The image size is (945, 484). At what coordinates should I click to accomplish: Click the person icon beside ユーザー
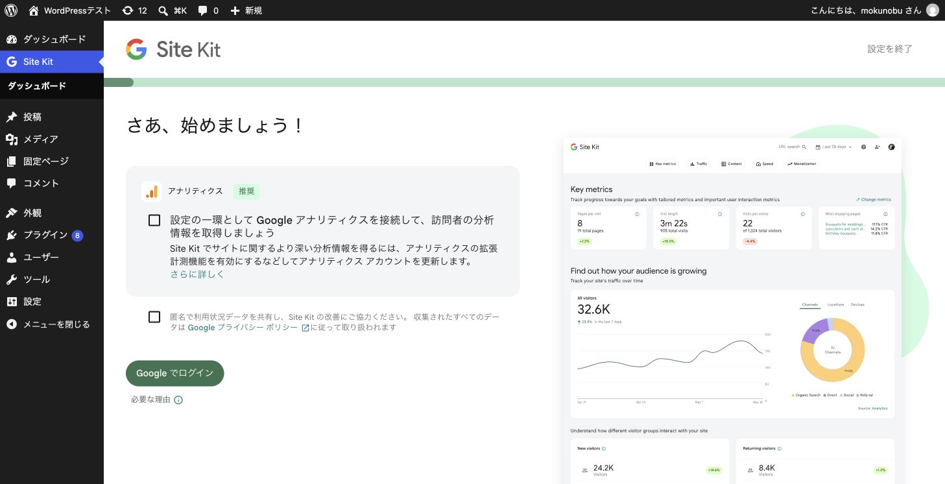tap(12, 257)
